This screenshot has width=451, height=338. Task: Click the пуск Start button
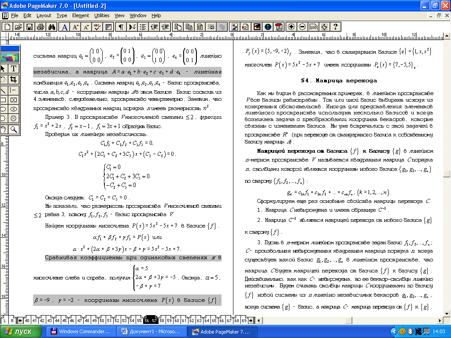coord(20,332)
